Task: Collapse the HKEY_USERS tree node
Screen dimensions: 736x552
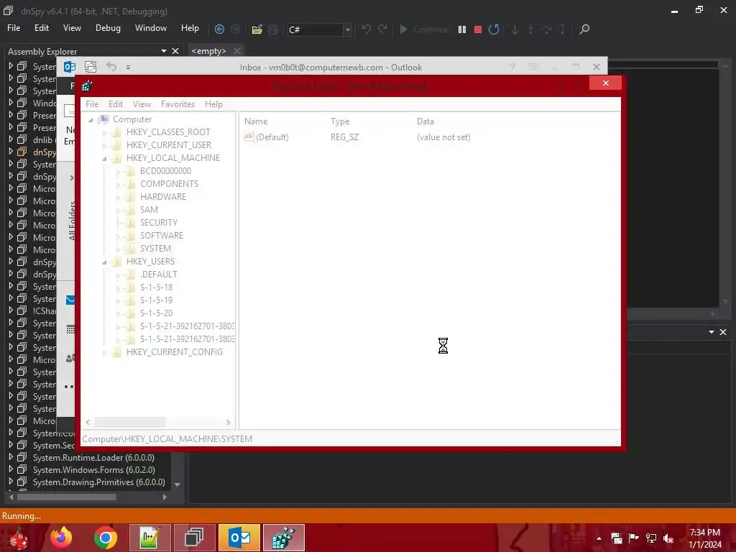Action: tap(105, 262)
